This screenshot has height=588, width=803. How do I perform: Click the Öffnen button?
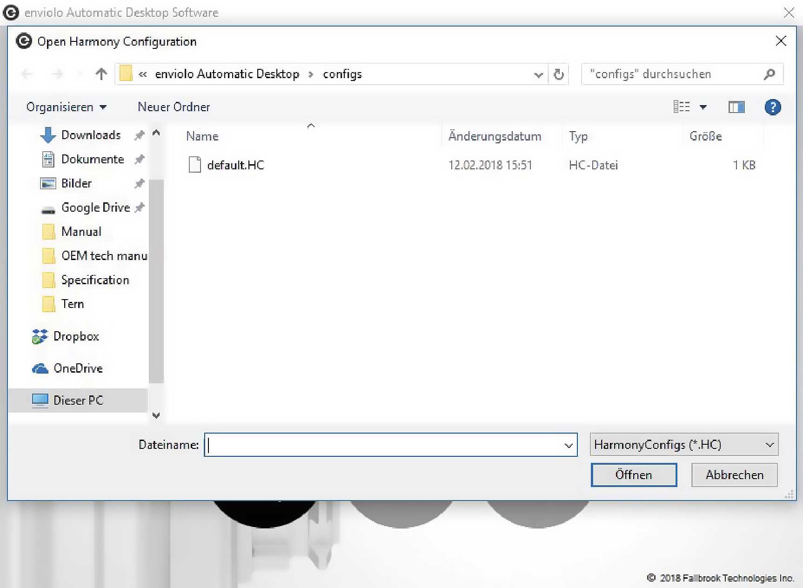tap(634, 475)
